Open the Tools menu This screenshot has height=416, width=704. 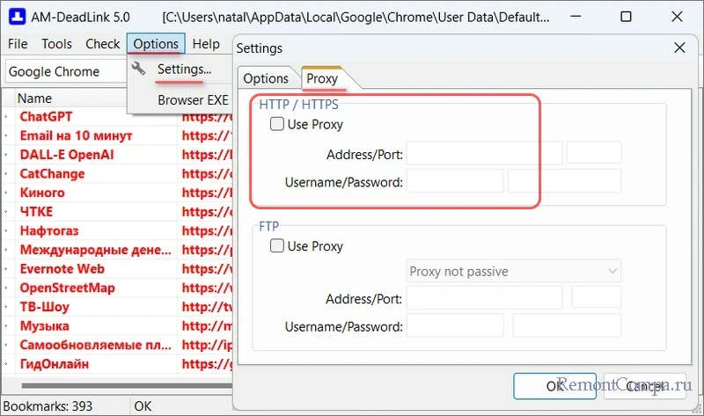point(57,44)
